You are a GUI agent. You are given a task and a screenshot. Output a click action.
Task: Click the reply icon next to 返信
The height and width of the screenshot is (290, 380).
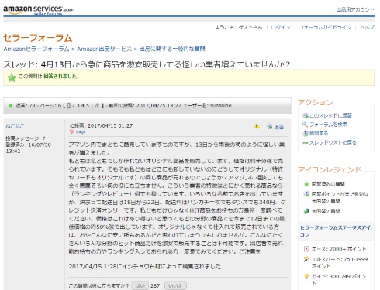pos(269,126)
